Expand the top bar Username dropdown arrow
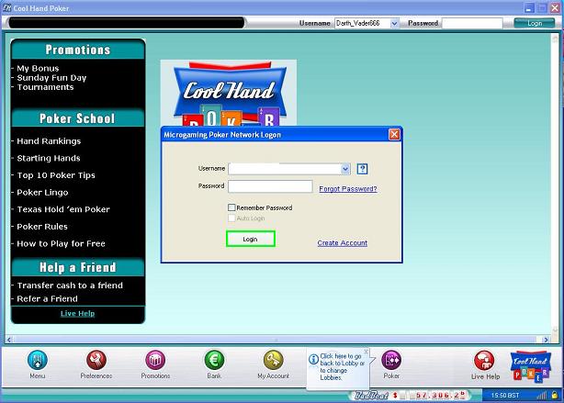564x403 pixels. pyautogui.click(x=394, y=23)
